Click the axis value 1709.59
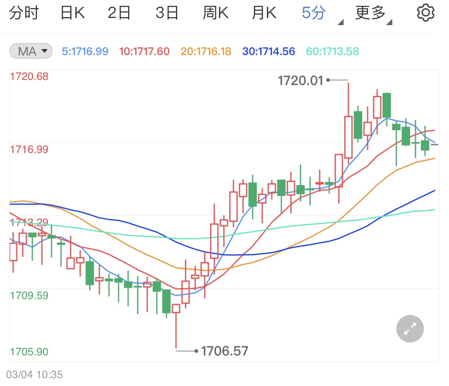 (29, 295)
